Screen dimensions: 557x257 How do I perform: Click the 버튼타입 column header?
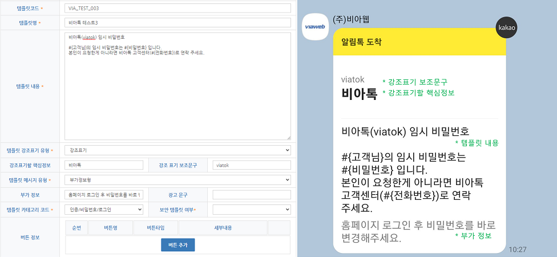tap(156, 228)
